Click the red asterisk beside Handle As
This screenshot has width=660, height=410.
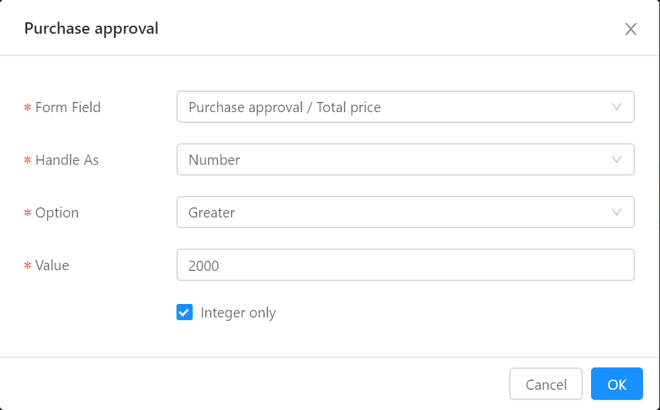[x=27, y=160]
